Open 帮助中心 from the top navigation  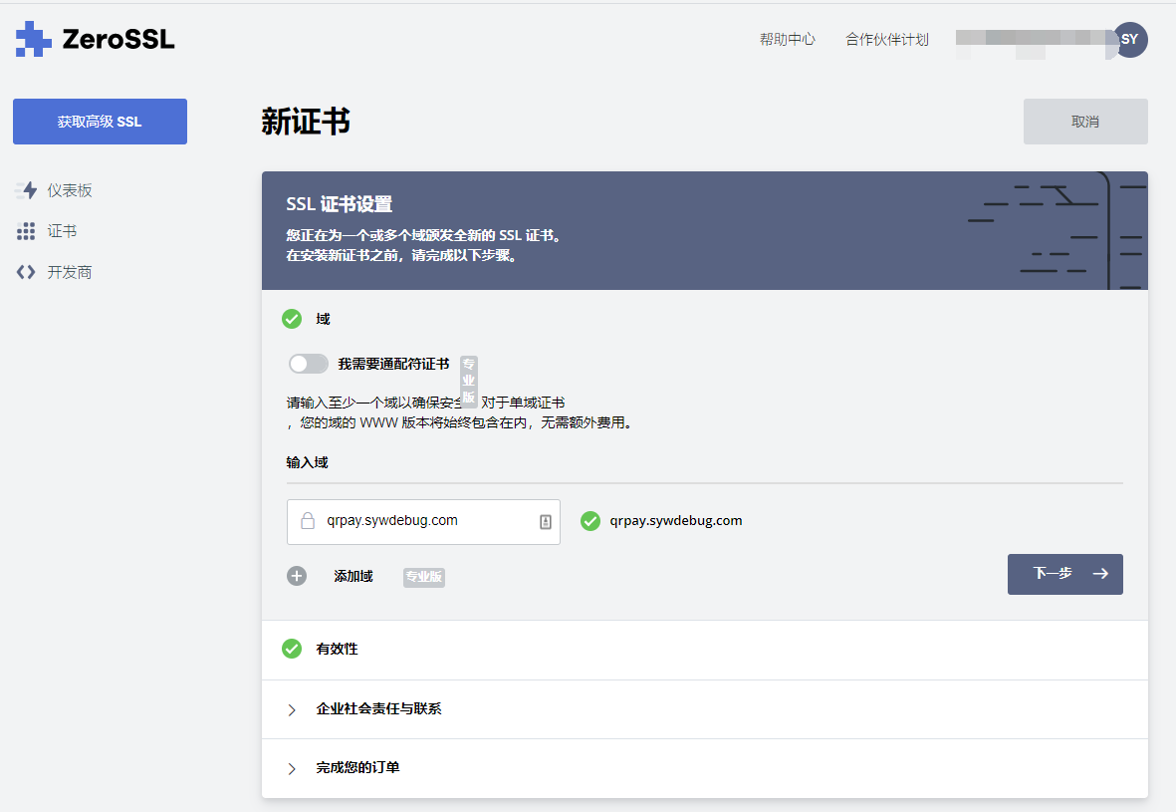pyautogui.click(x=787, y=39)
